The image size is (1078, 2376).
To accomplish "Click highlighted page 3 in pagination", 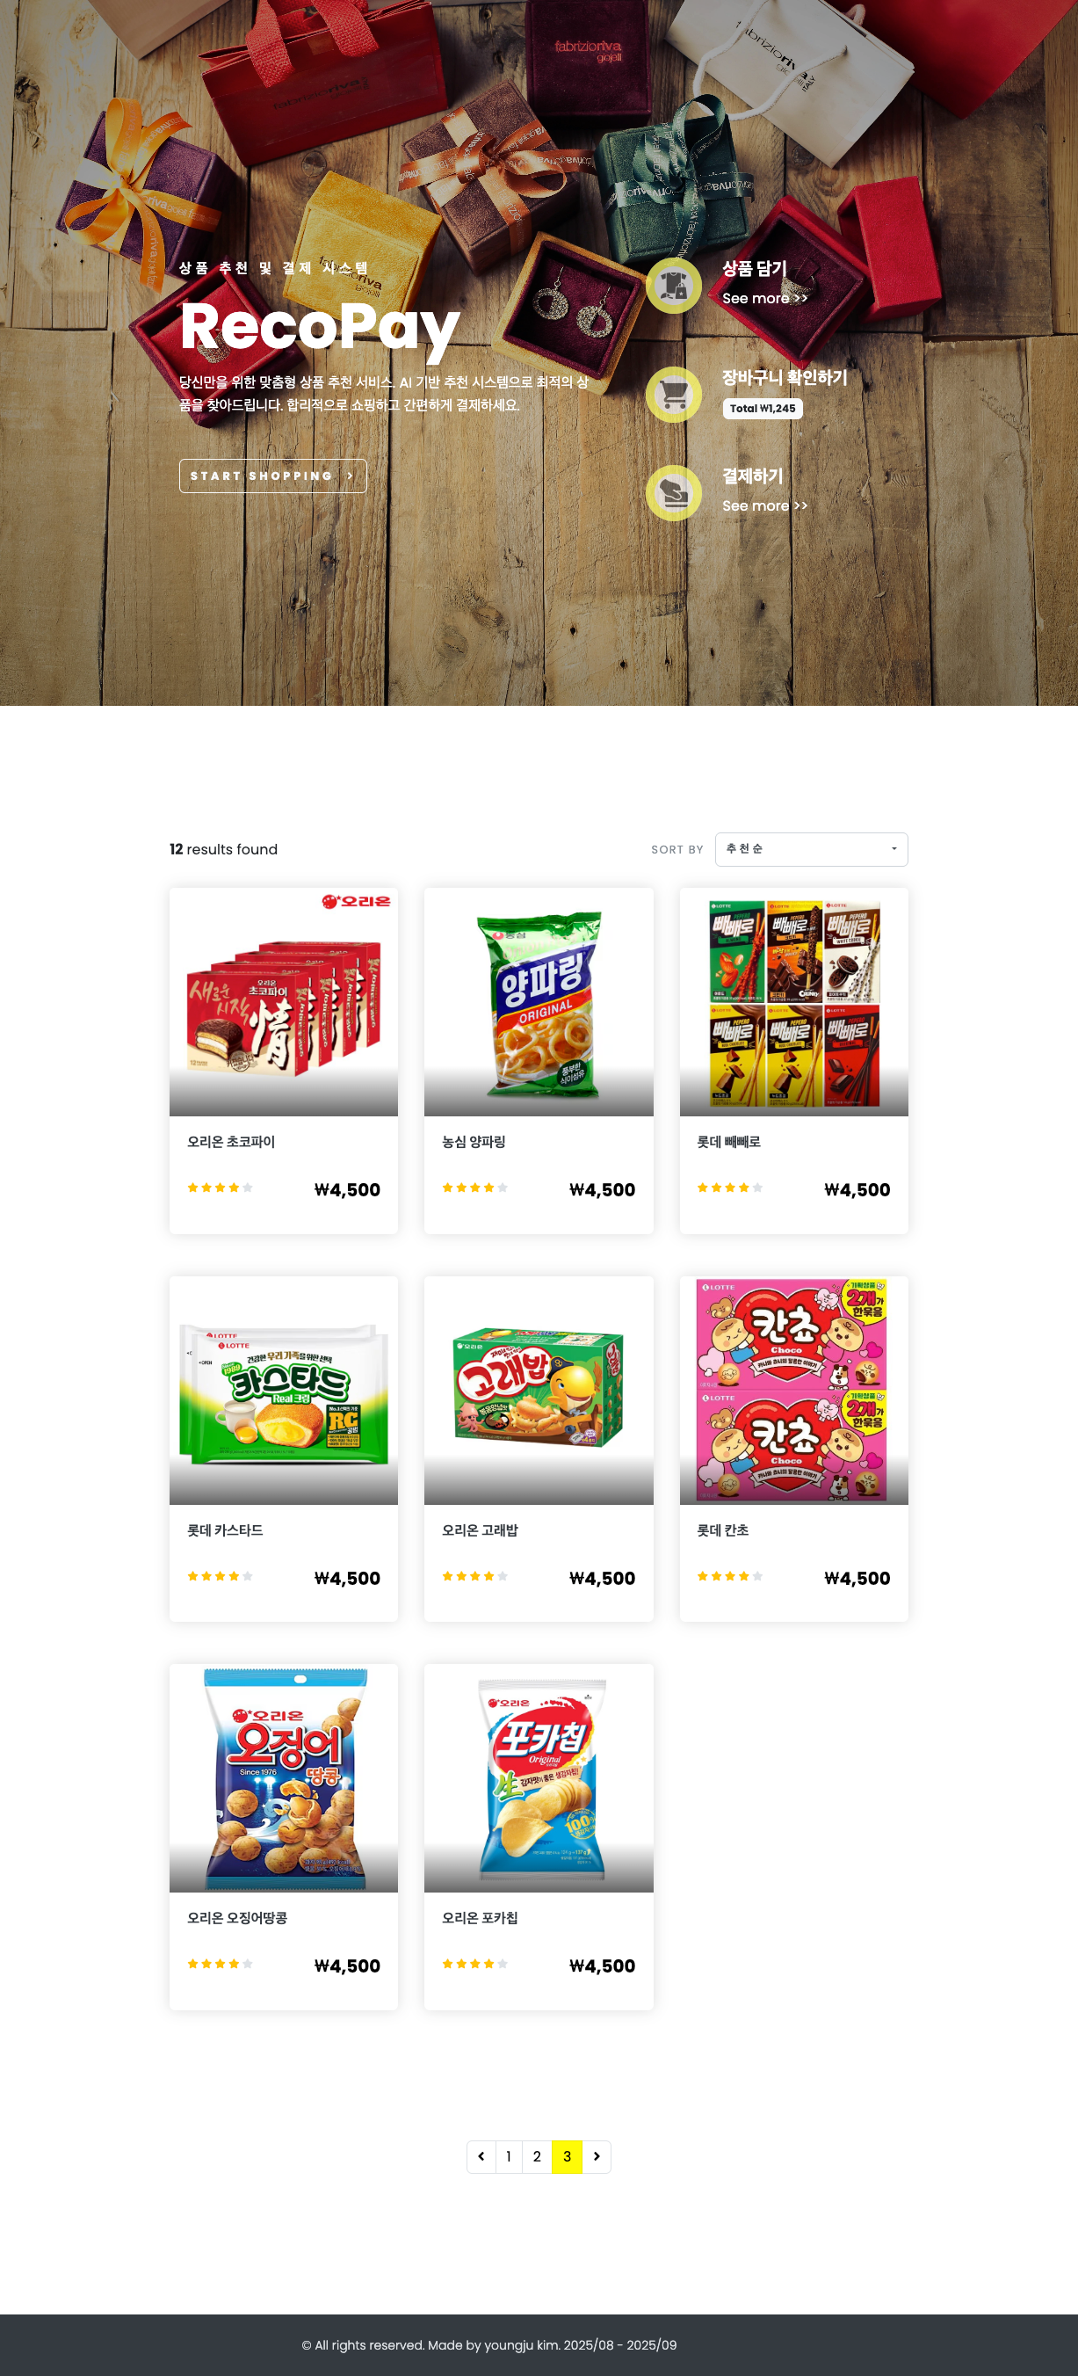I will coord(568,2156).
